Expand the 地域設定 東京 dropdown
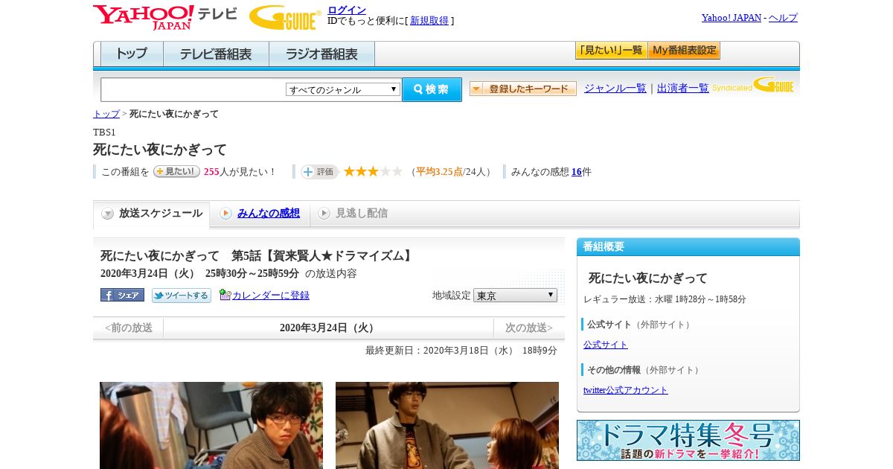The width and height of the screenshot is (893, 469). pyautogui.click(x=515, y=295)
